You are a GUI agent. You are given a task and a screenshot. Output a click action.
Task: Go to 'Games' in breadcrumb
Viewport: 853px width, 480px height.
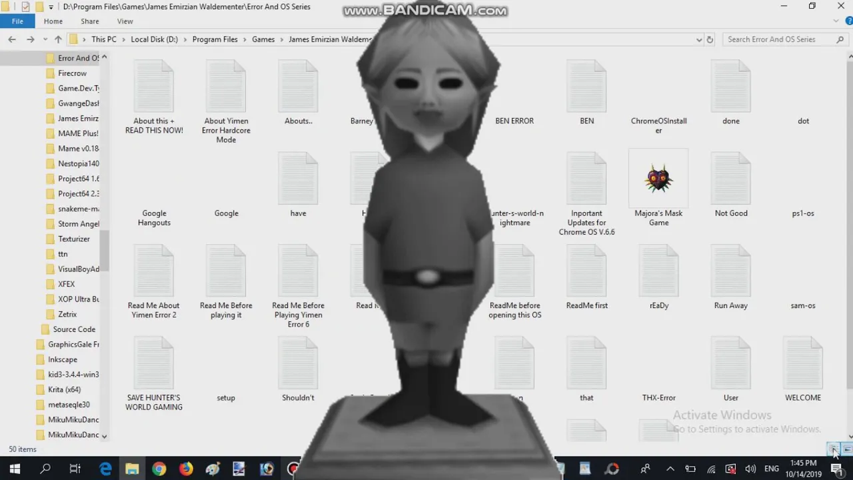pos(263,39)
